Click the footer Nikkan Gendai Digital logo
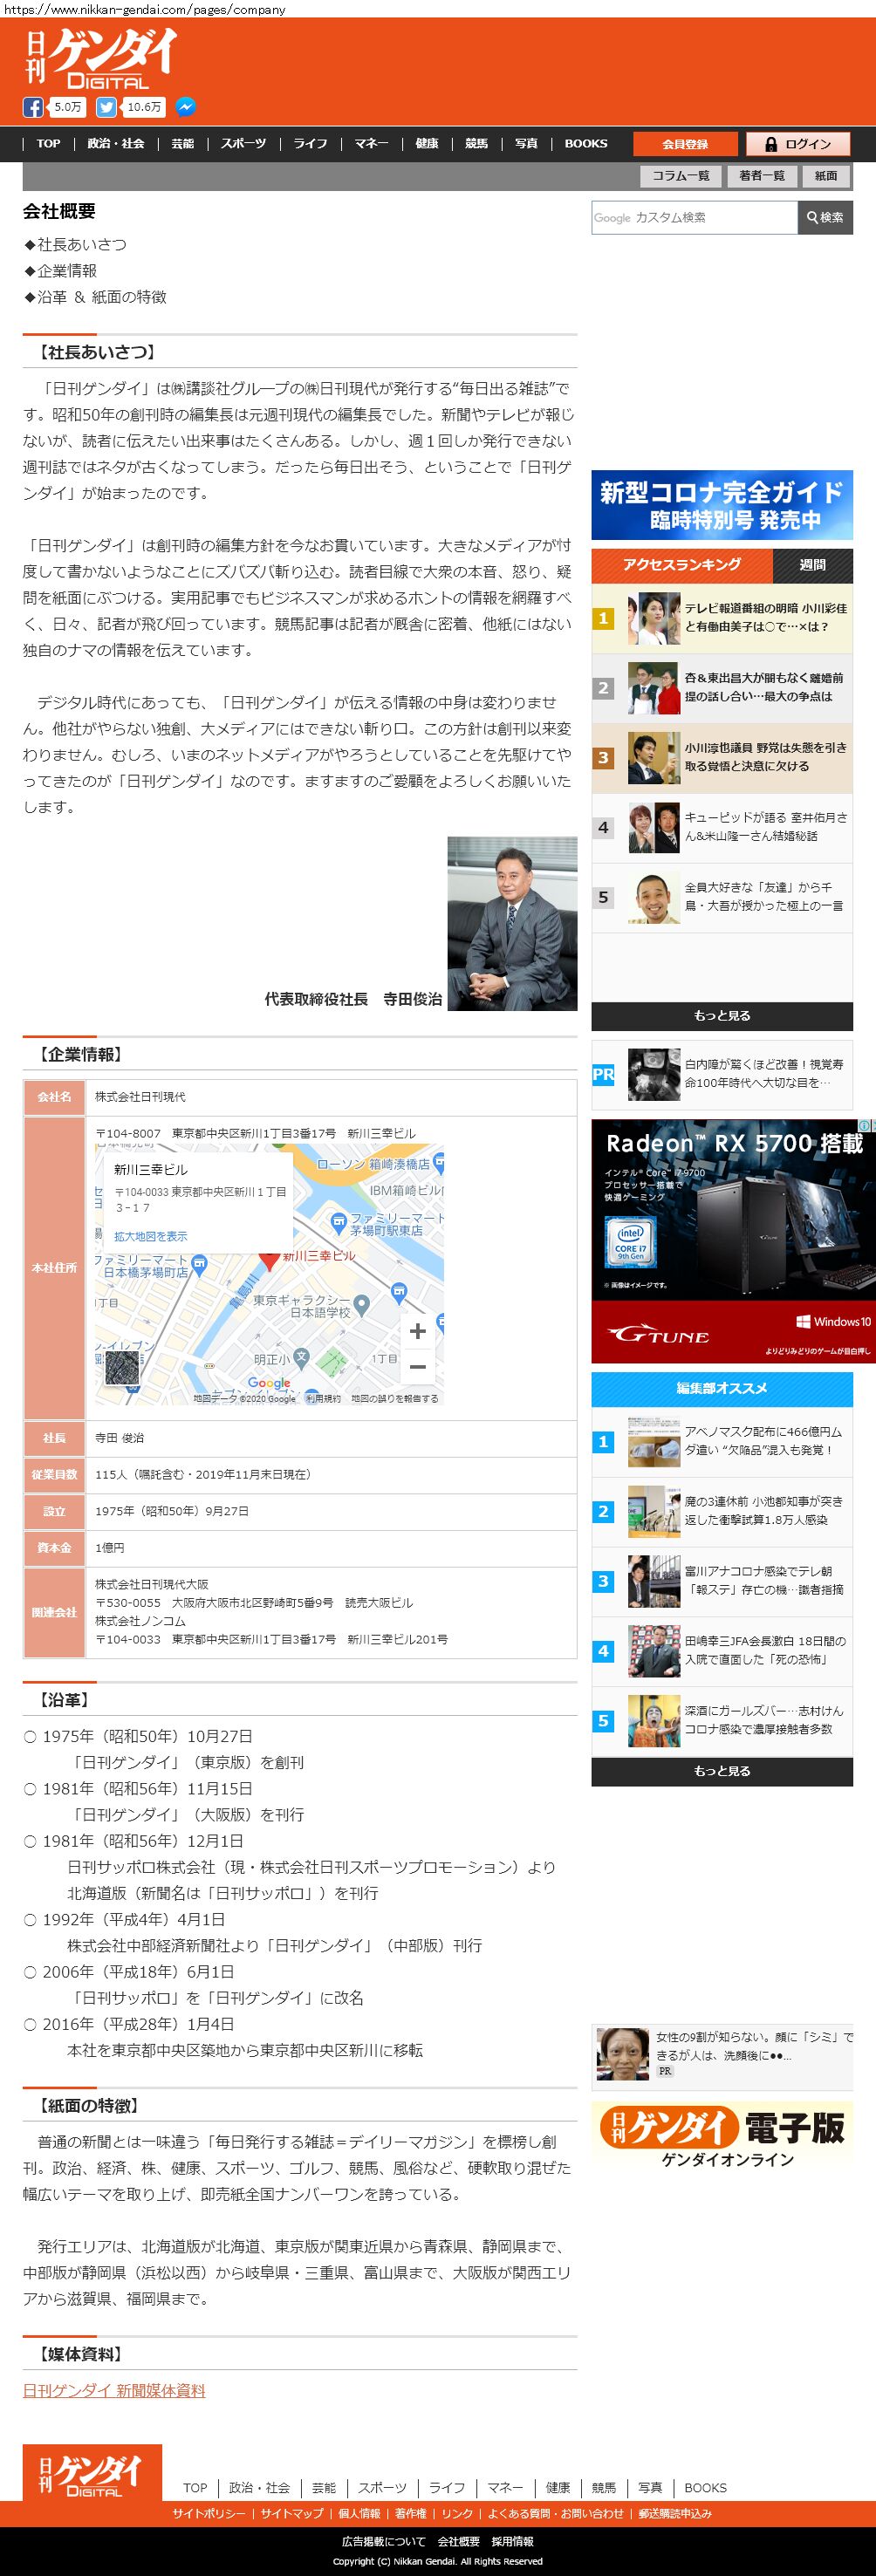The height and width of the screenshot is (2576, 876). tap(92, 2474)
